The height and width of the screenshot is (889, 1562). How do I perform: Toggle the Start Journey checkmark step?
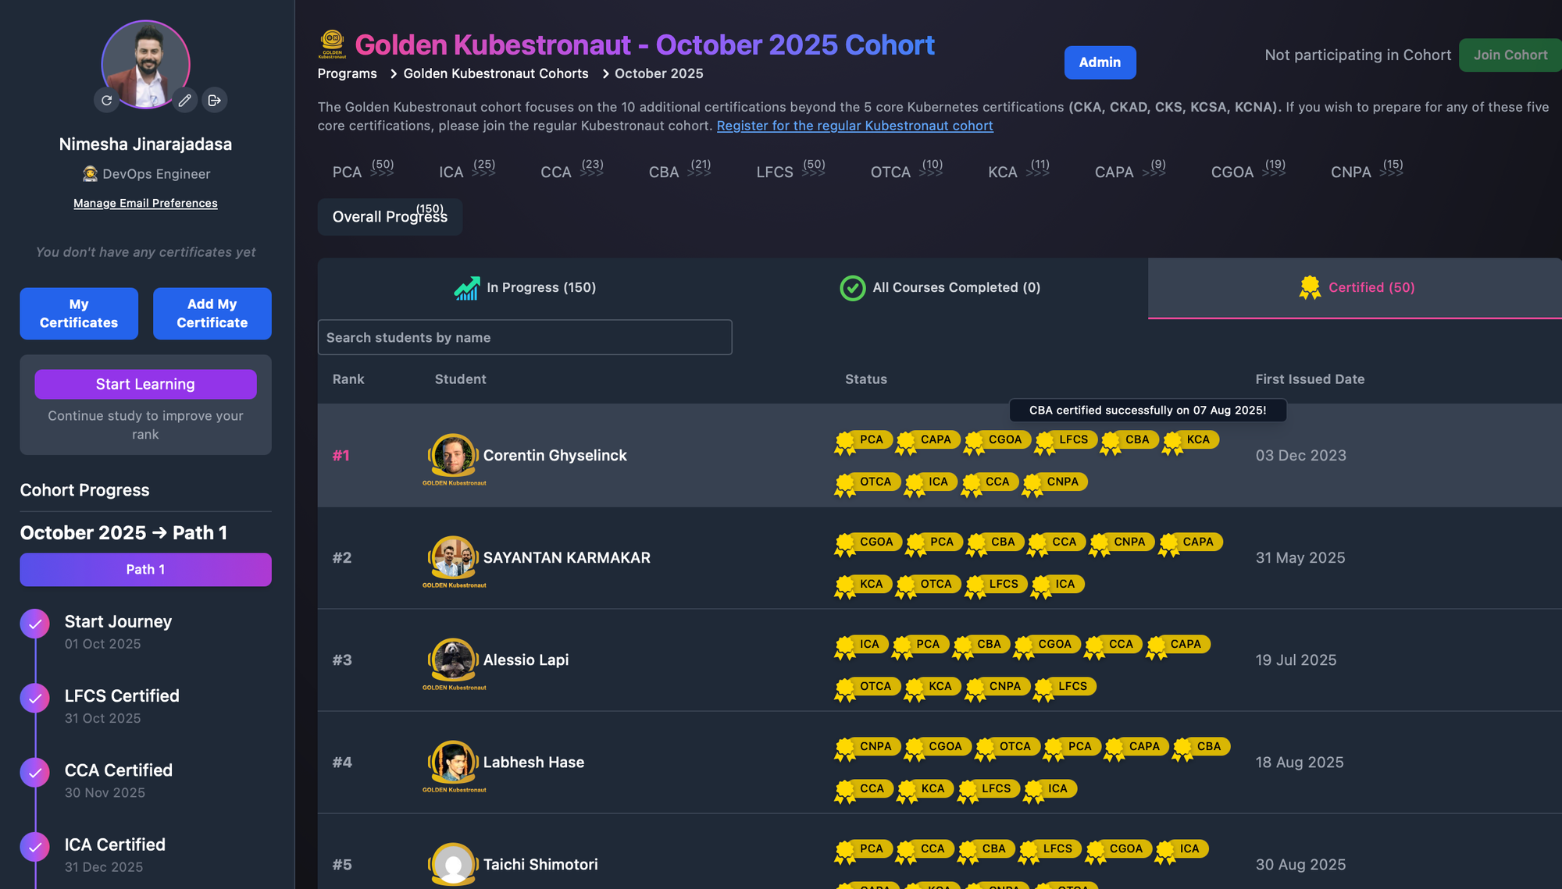pos(35,623)
